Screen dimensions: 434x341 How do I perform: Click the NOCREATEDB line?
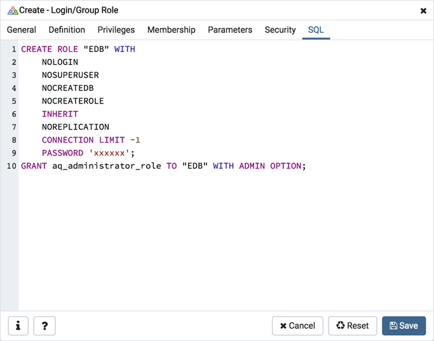[68, 88]
